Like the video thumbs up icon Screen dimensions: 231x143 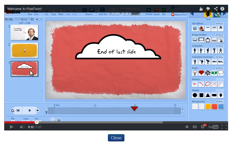point(201,9)
